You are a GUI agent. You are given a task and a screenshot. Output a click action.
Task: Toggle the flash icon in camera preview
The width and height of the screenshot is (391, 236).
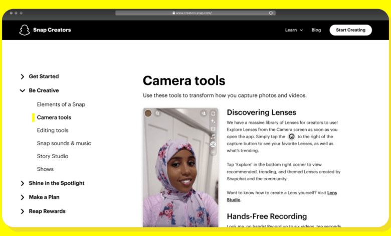click(x=213, y=121)
